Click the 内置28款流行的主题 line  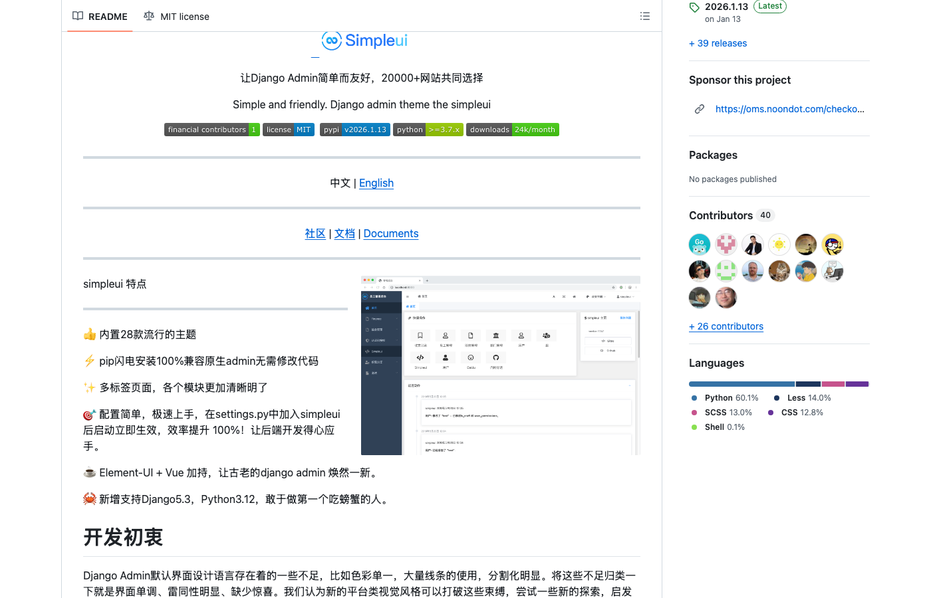coord(140,334)
